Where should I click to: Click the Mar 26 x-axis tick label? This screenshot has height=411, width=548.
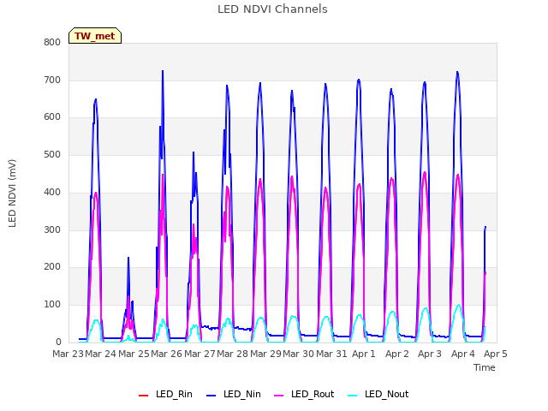click(x=167, y=354)
